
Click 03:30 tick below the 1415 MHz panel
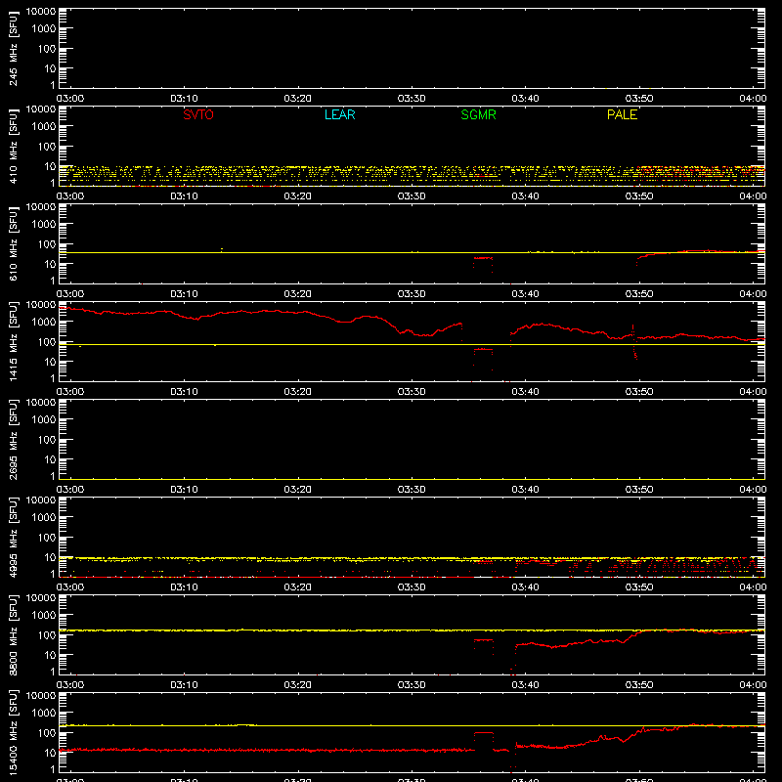click(412, 392)
